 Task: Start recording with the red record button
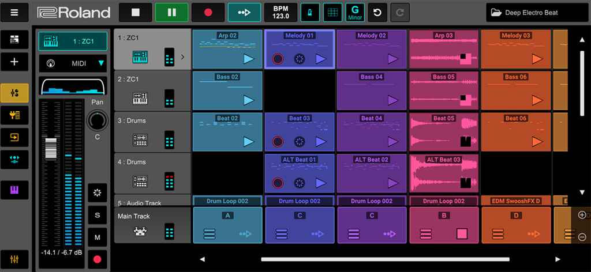tap(208, 13)
